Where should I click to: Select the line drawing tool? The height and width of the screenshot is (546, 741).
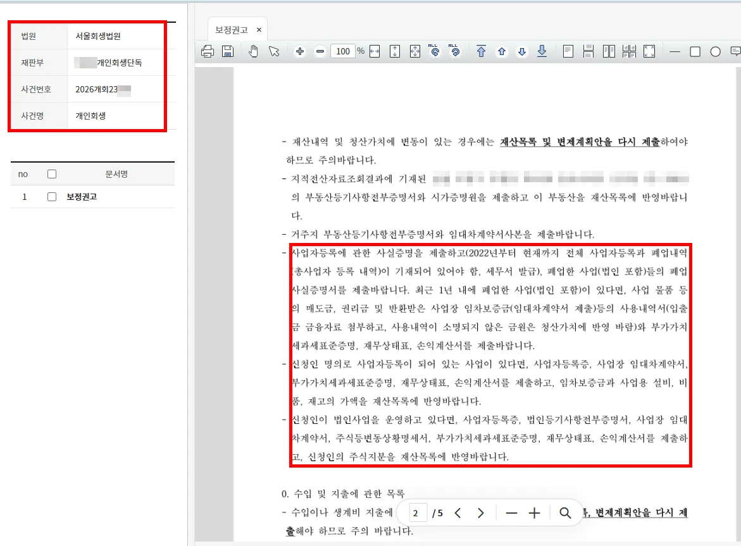[675, 51]
